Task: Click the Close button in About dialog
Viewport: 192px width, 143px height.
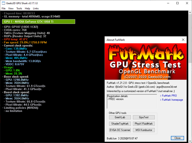Action: [177, 138]
